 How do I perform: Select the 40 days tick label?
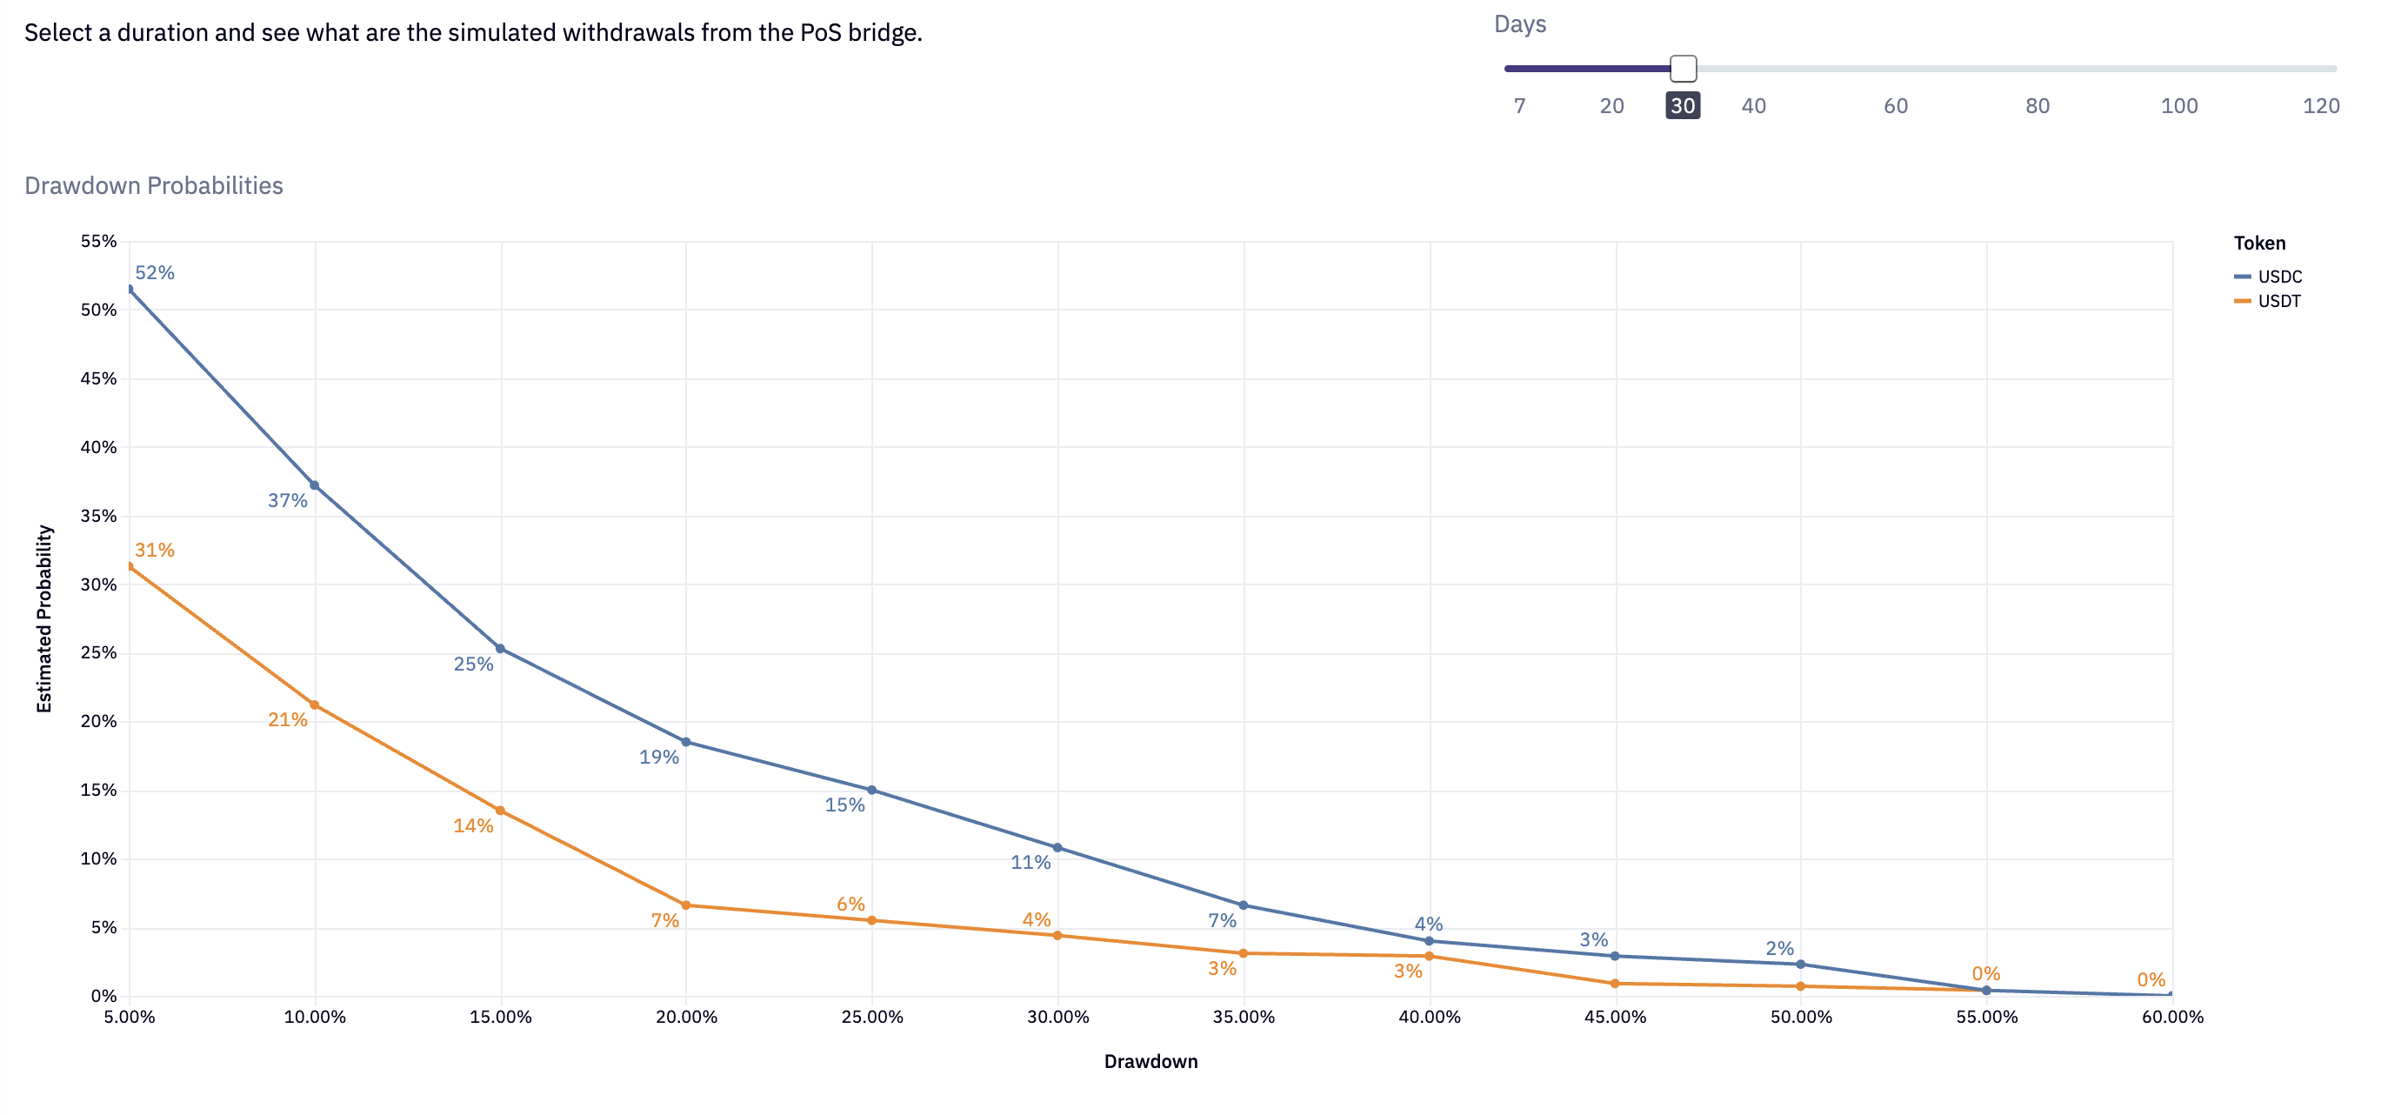[x=1753, y=105]
